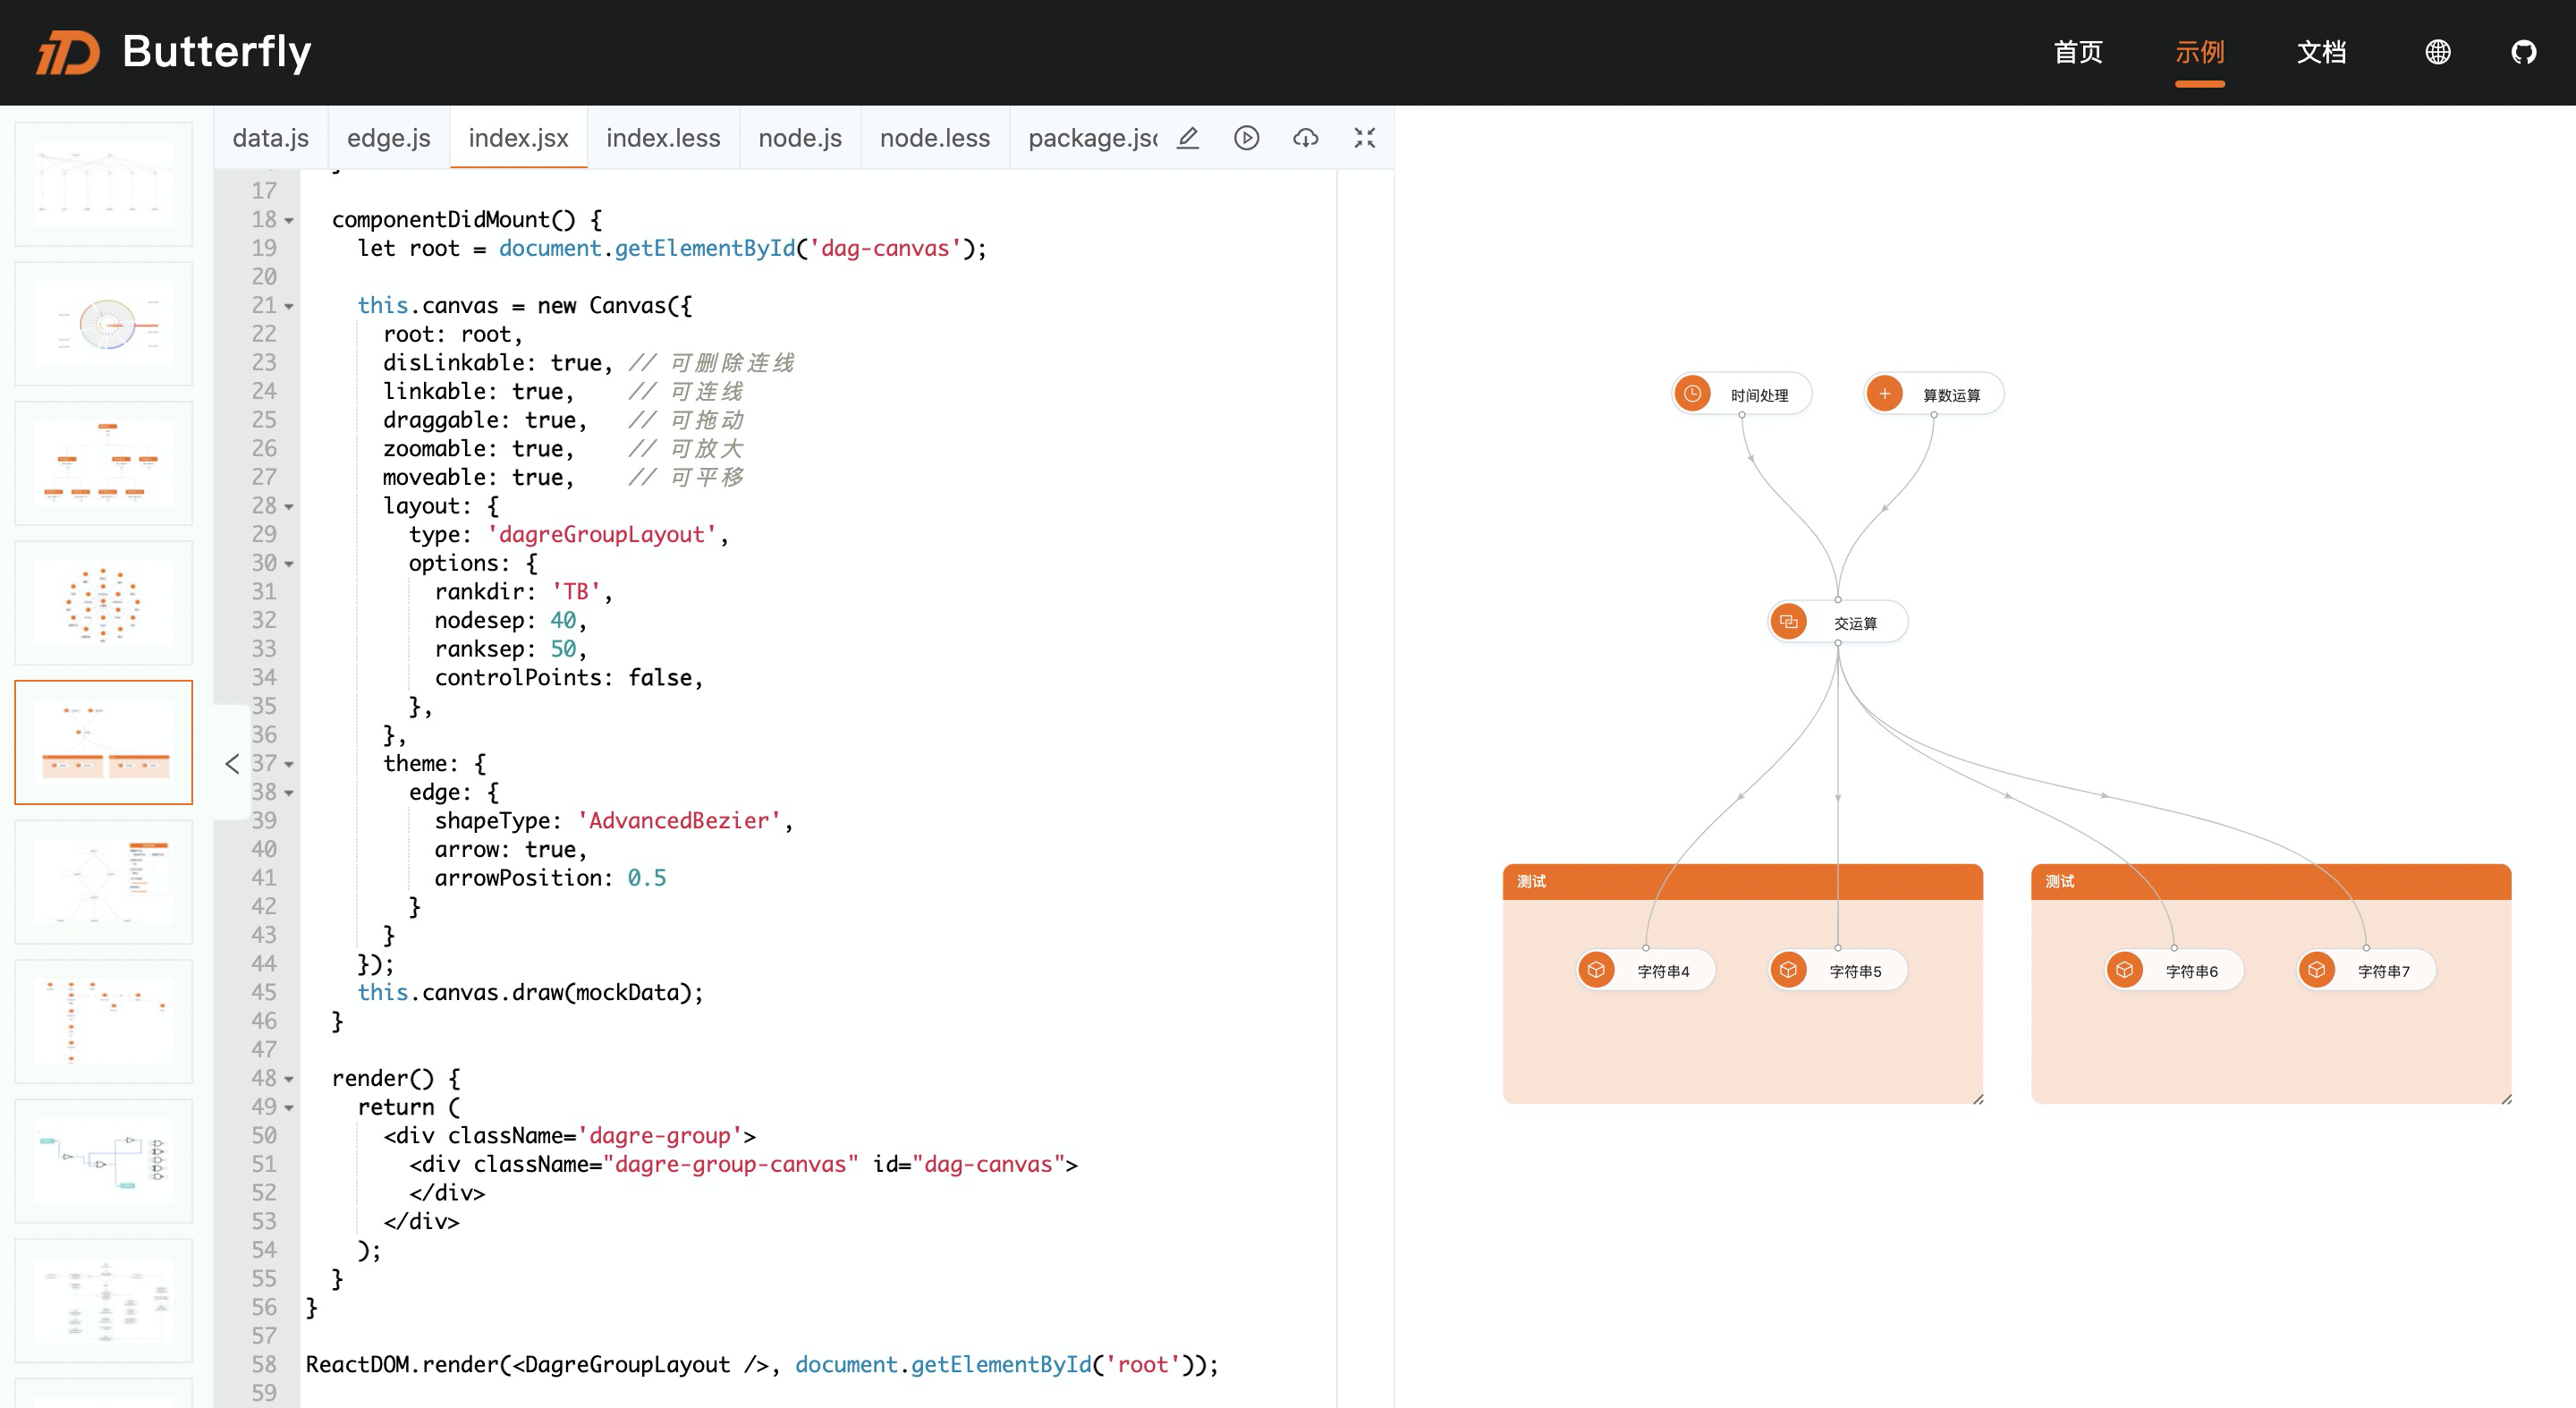The image size is (2576, 1408).
Task: Click the cube icon on 字符串7 node
Action: (2316, 970)
